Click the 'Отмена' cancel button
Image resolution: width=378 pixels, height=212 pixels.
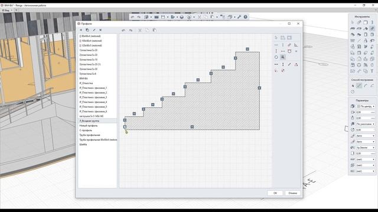pos(293,193)
